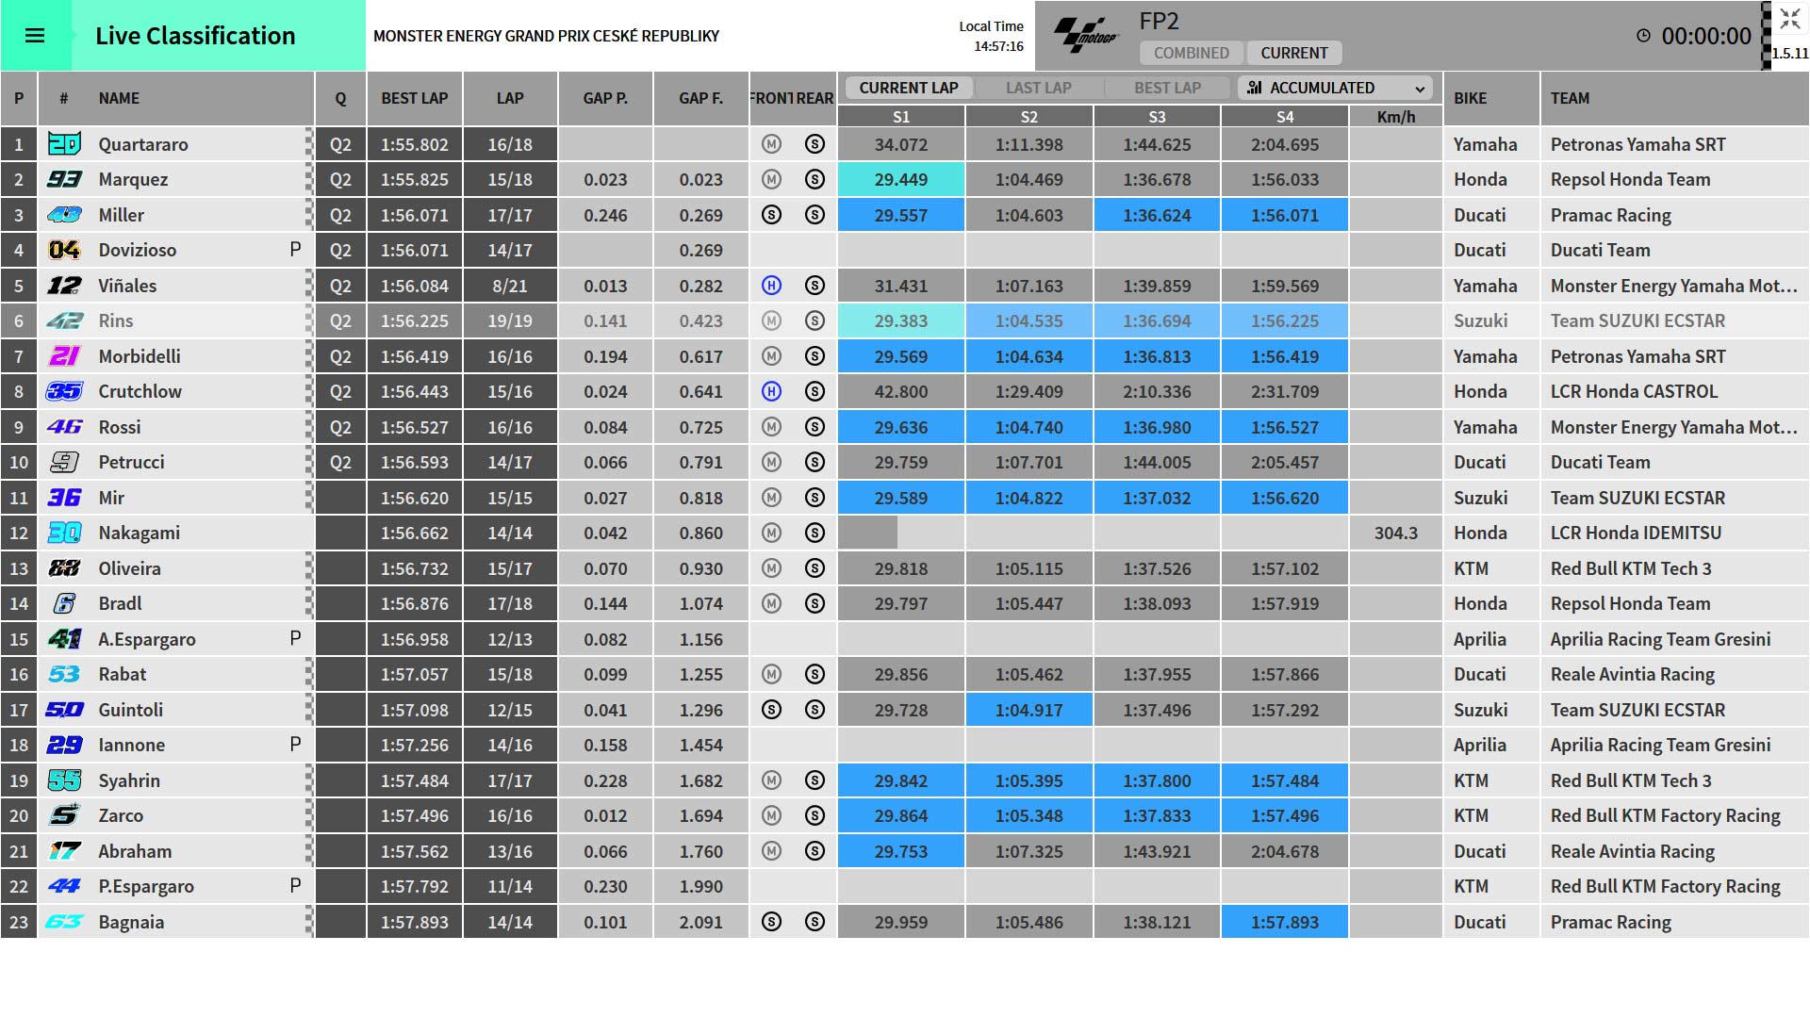This screenshot has height=1018, width=1810.
Task: Click Dovizioso's number 04 badge
Action: click(x=64, y=250)
